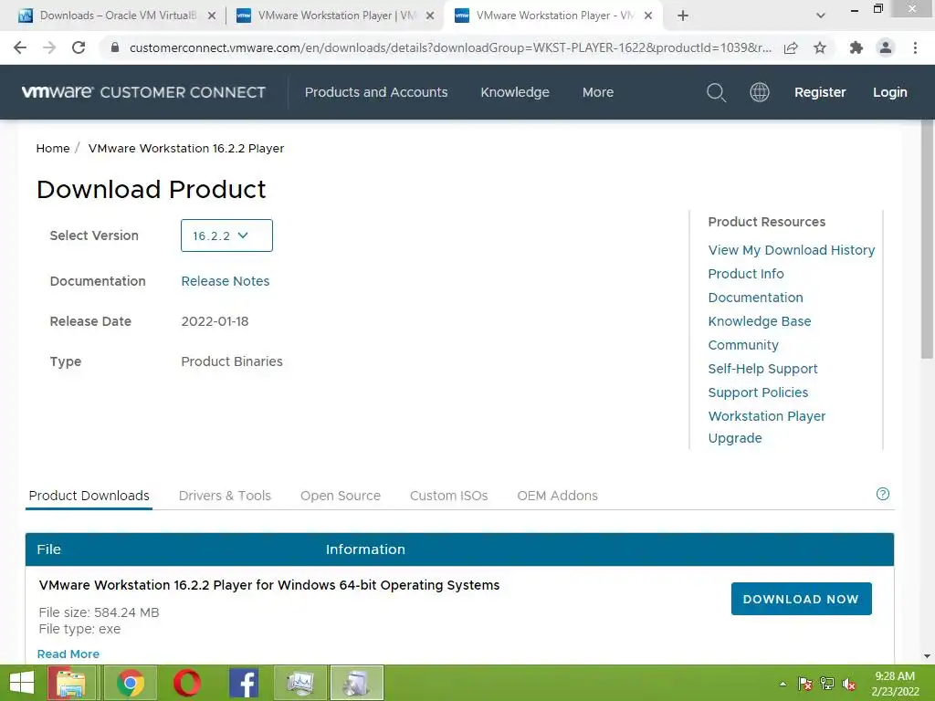Open the Knowledge Base link

coord(760,321)
